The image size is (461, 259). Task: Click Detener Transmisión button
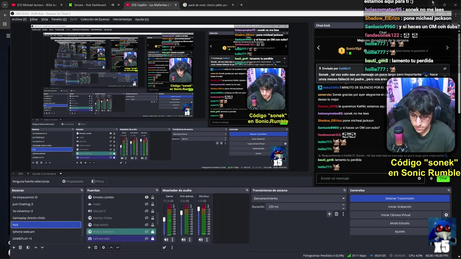400,198
